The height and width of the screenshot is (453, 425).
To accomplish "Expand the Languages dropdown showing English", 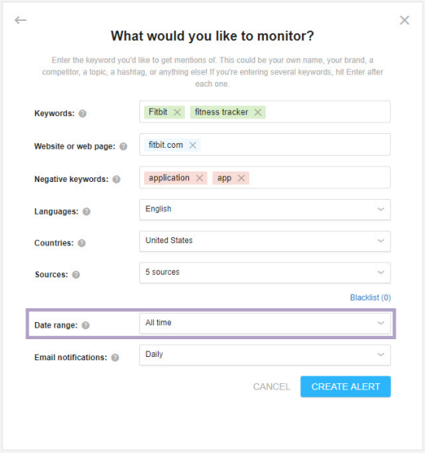I will [265, 209].
